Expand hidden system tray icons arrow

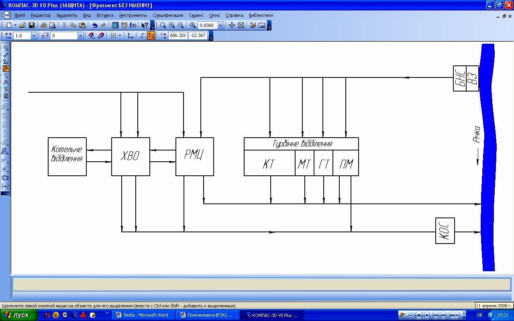click(x=491, y=315)
